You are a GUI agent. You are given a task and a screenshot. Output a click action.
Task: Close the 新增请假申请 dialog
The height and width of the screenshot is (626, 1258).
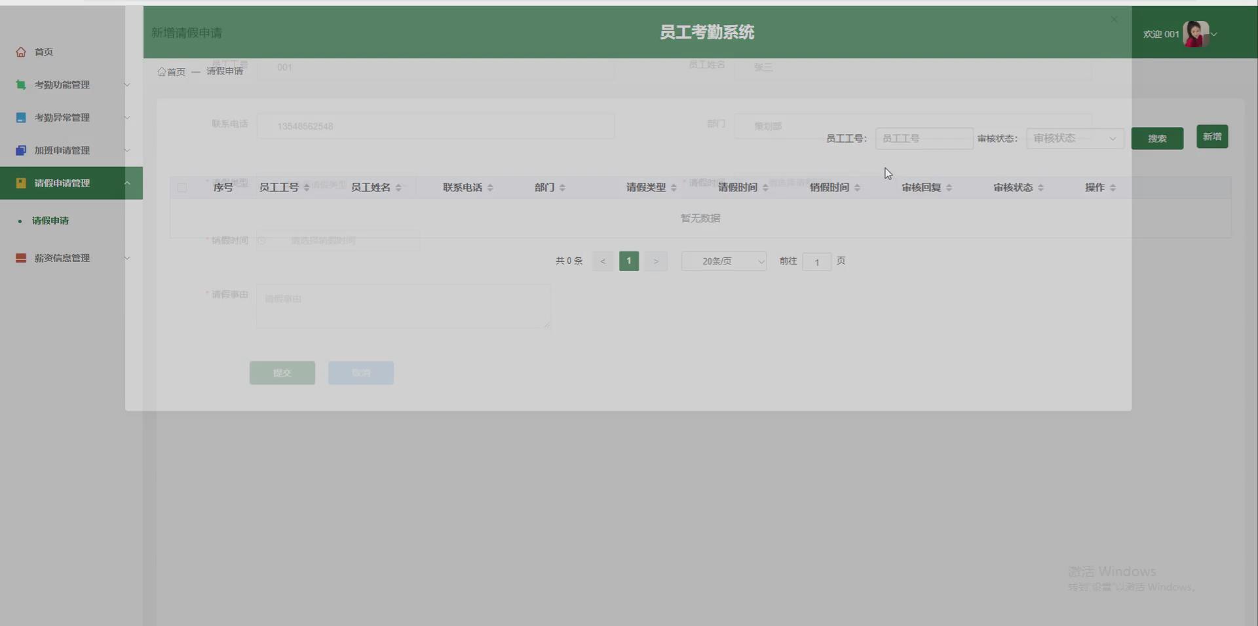[1114, 20]
